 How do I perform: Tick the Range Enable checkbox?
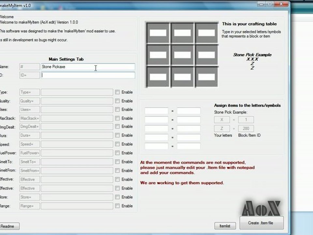click(117, 206)
